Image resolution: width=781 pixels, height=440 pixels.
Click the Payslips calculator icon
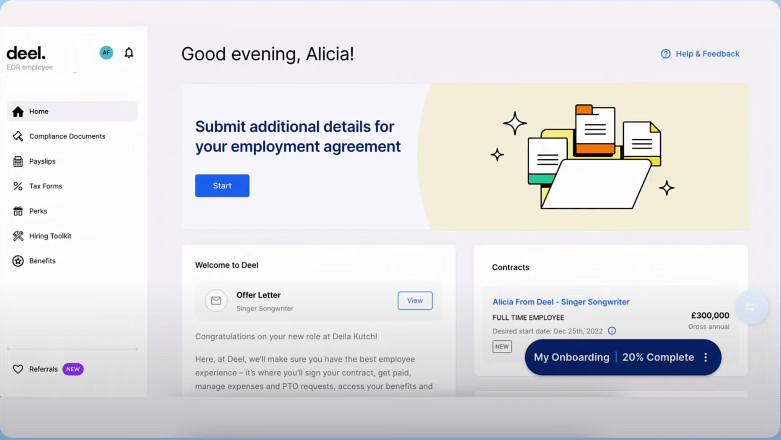point(18,161)
